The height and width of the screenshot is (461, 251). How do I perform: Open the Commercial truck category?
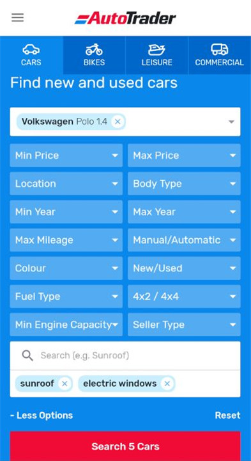click(220, 55)
